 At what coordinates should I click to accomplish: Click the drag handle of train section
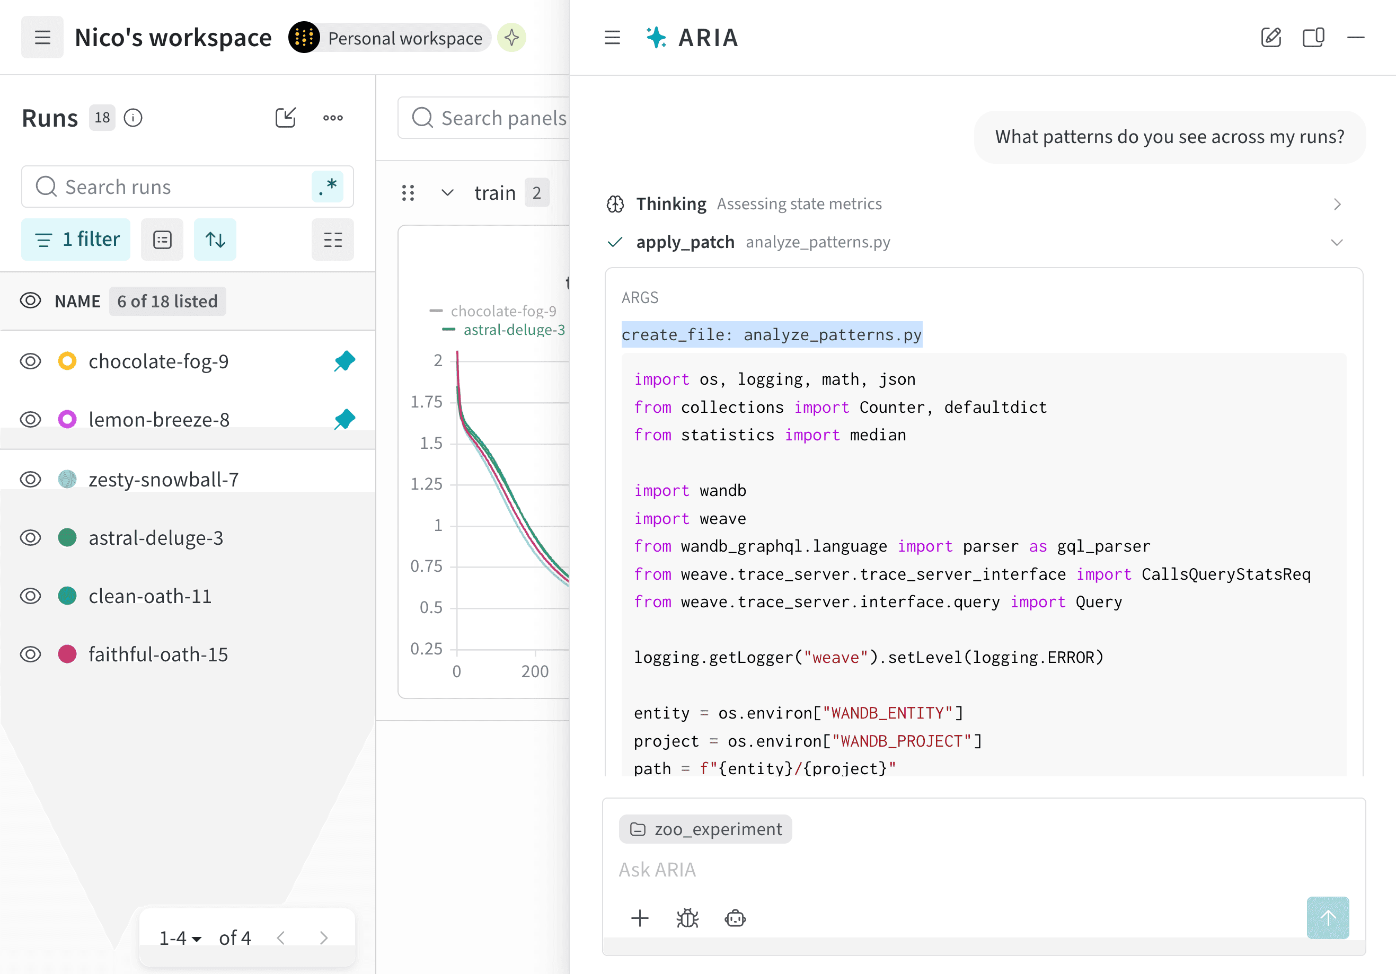(x=408, y=193)
